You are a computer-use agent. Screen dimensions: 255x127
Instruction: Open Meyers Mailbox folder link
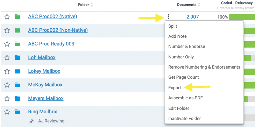coord(46,99)
